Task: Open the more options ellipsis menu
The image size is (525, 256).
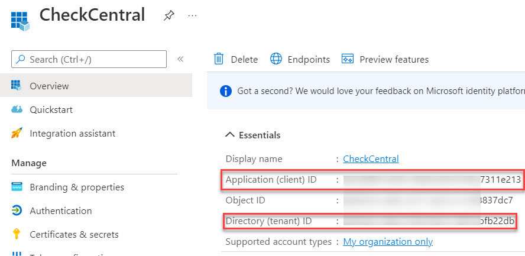Action: [192, 16]
